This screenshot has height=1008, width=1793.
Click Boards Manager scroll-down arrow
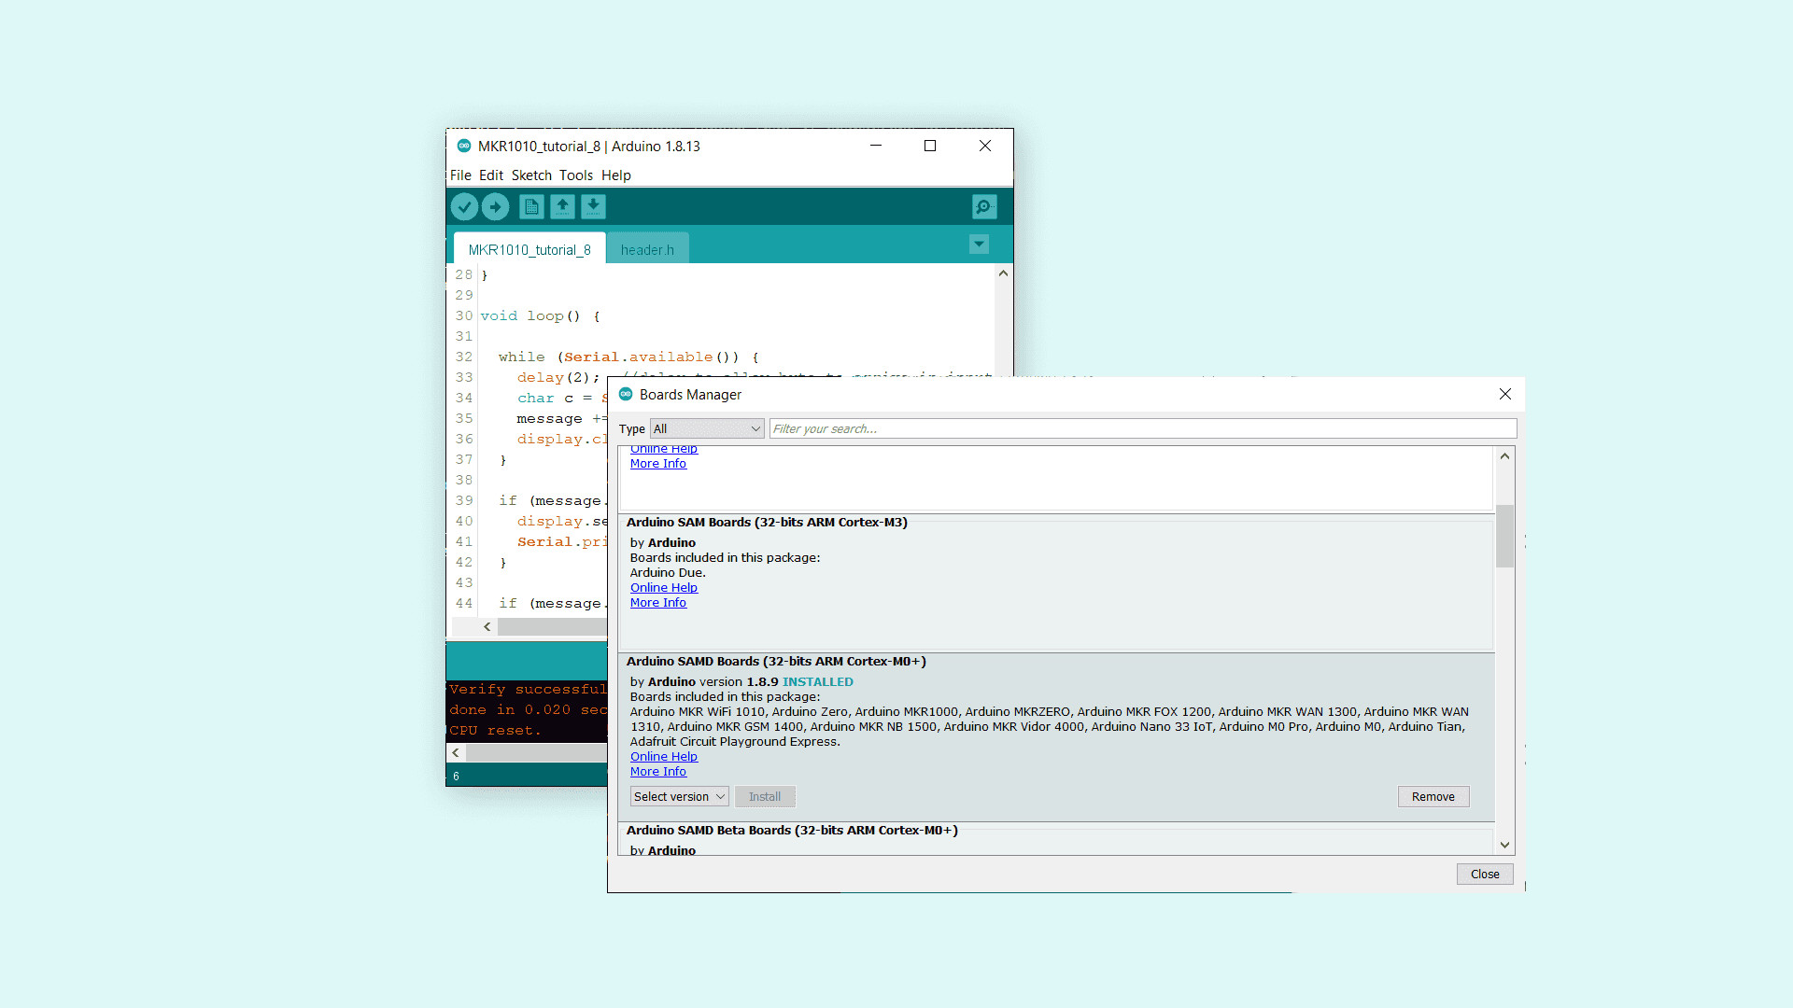click(x=1504, y=845)
